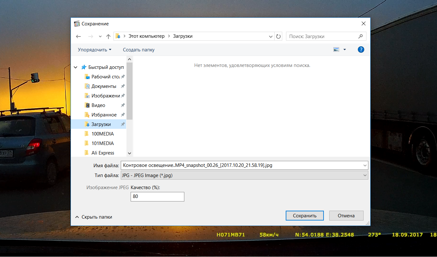Click the Back navigation arrow
The width and height of the screenshot is (437, 257).
(79, 36)
